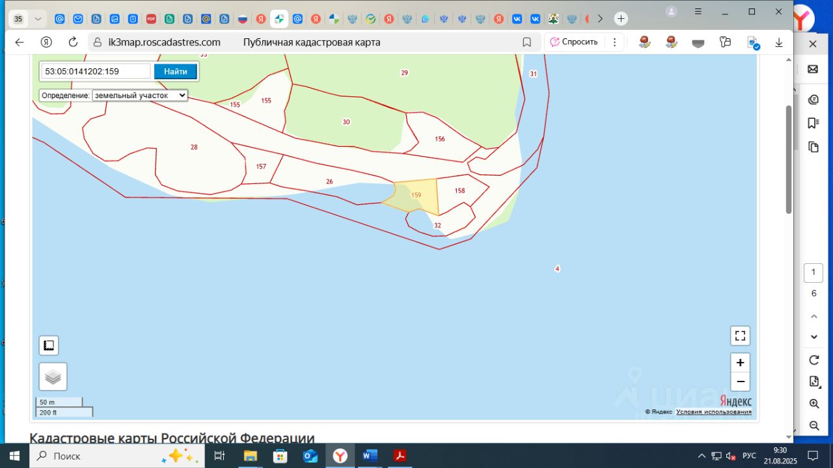Switch to the Russian flag tab

tap(243, 19)
